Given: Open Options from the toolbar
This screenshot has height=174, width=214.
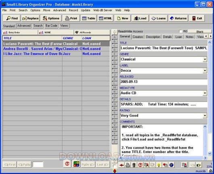Looking at the screenshot, I should (x=51, y=18).
